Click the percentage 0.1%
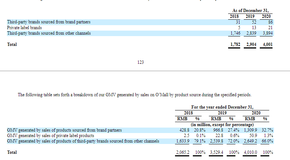This screenshot has height=160, width=290. click(x=200, y=136)
